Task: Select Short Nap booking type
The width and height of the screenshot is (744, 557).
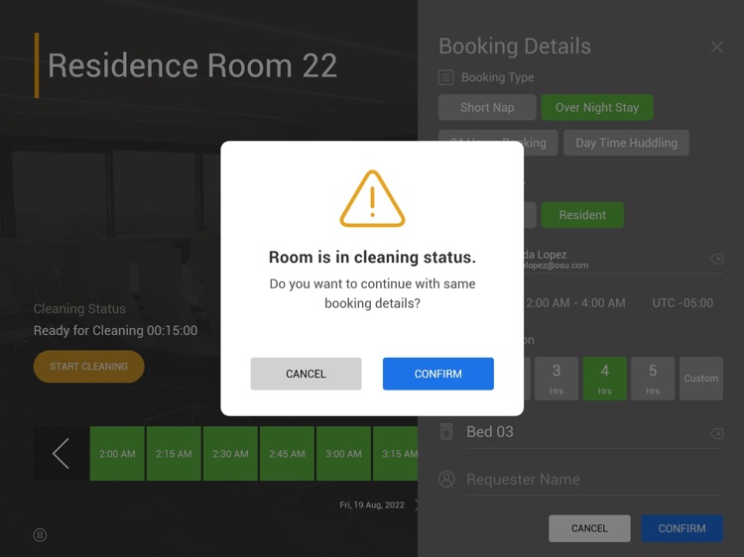Action: click(487, 107)
